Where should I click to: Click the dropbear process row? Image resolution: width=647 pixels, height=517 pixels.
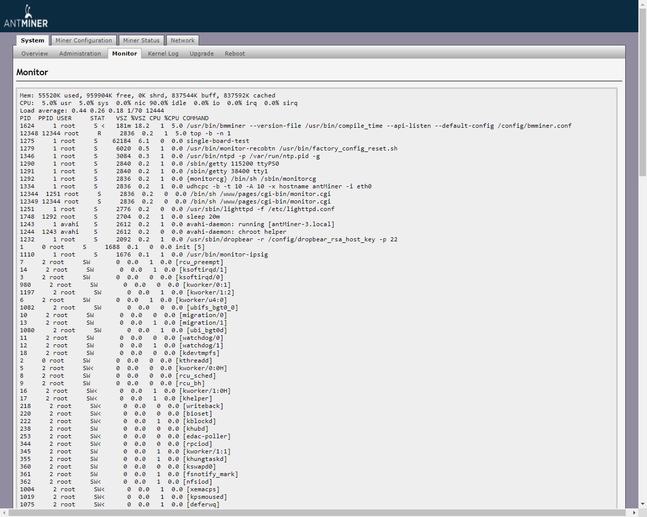(209, 239)
